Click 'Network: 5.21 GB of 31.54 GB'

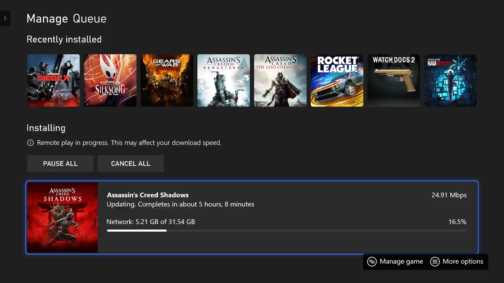(151, 222)
